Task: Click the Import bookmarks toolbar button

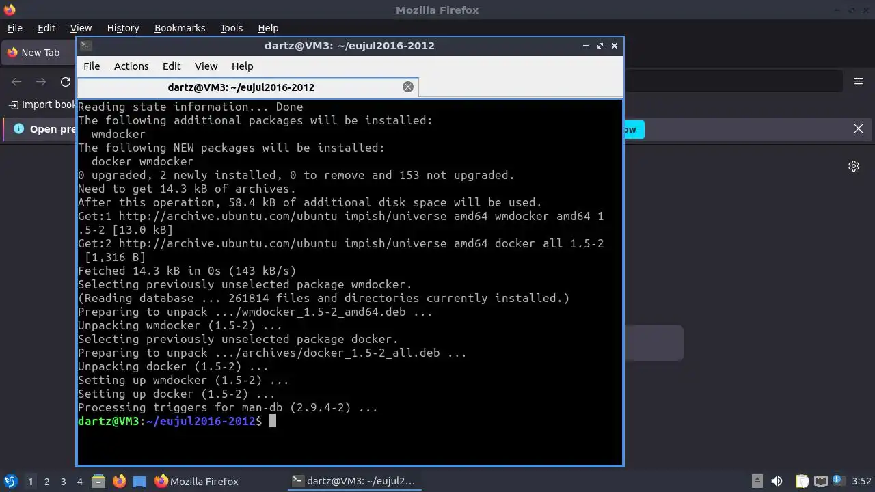Action: click(x=42, y=105)
